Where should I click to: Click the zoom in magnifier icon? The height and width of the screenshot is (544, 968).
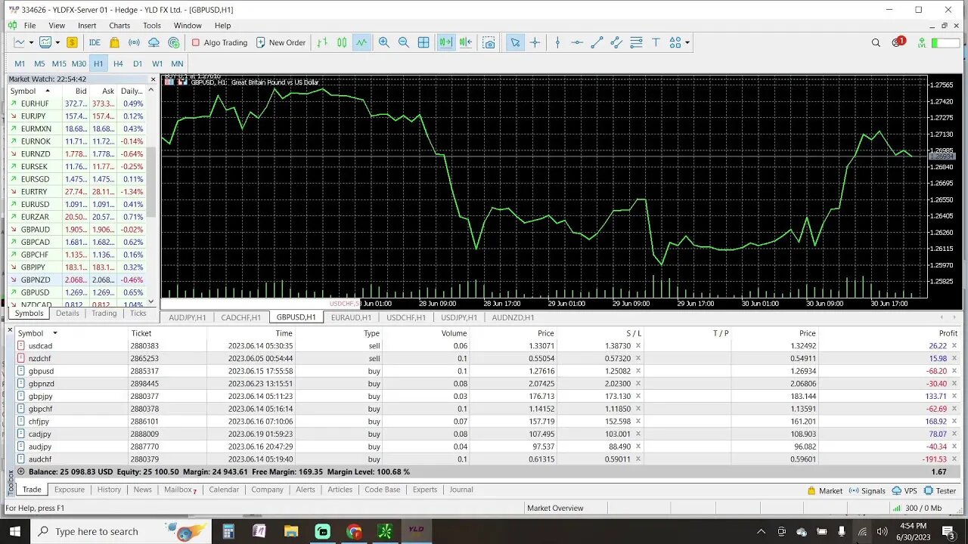point(384,42)
